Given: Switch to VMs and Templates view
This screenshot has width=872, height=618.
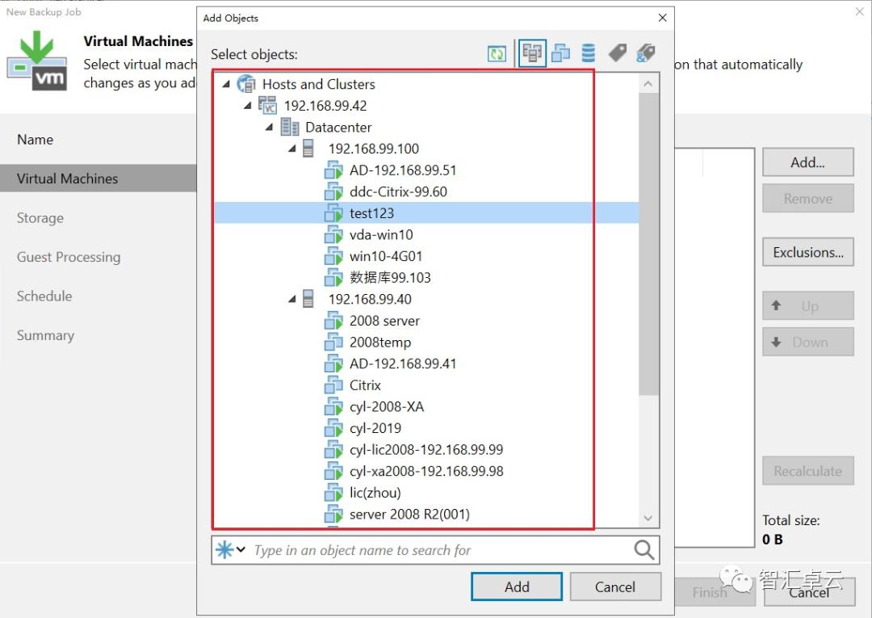Looking at the screenshot, I should click(560, 53).
